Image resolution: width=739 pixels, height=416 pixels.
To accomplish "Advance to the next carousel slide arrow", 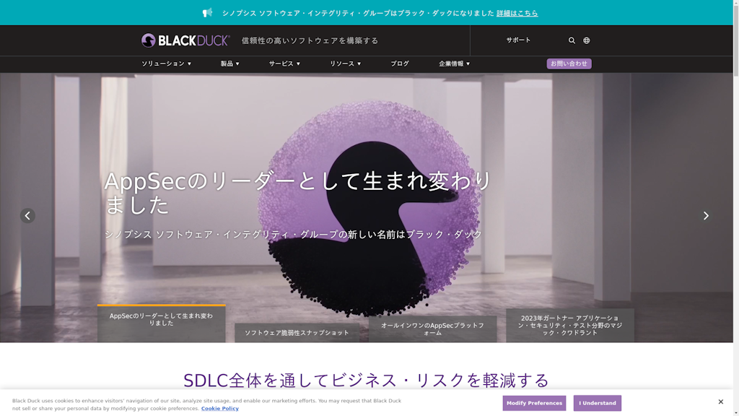I will (x=705, y=214).
